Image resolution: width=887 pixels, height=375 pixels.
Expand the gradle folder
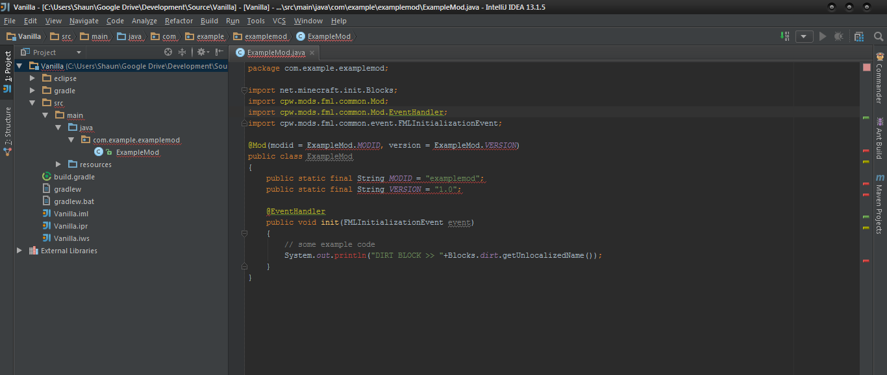(x=32, y=91)
